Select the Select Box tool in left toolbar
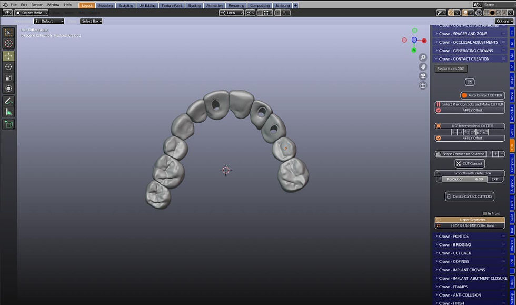The height and width of the screenshot is (305, 516). click(8, 32)
